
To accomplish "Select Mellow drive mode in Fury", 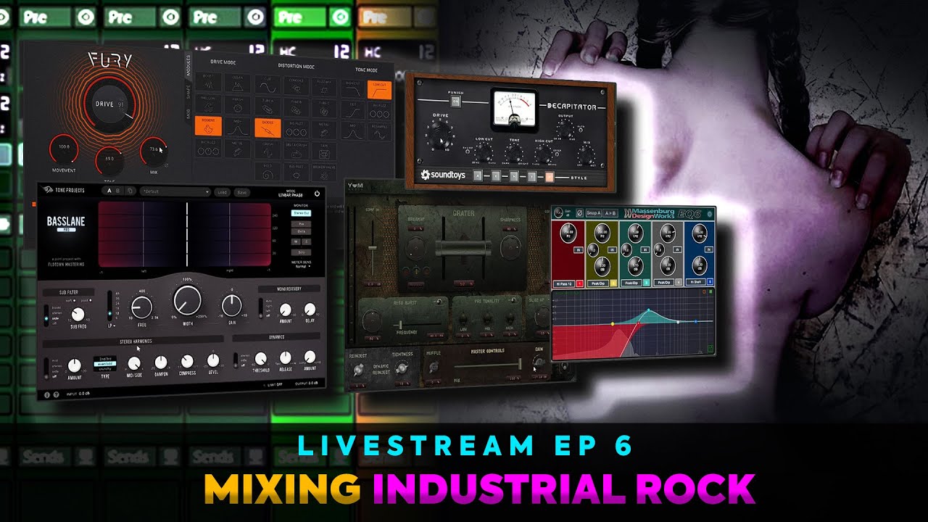I will click(x=208, y=104).
